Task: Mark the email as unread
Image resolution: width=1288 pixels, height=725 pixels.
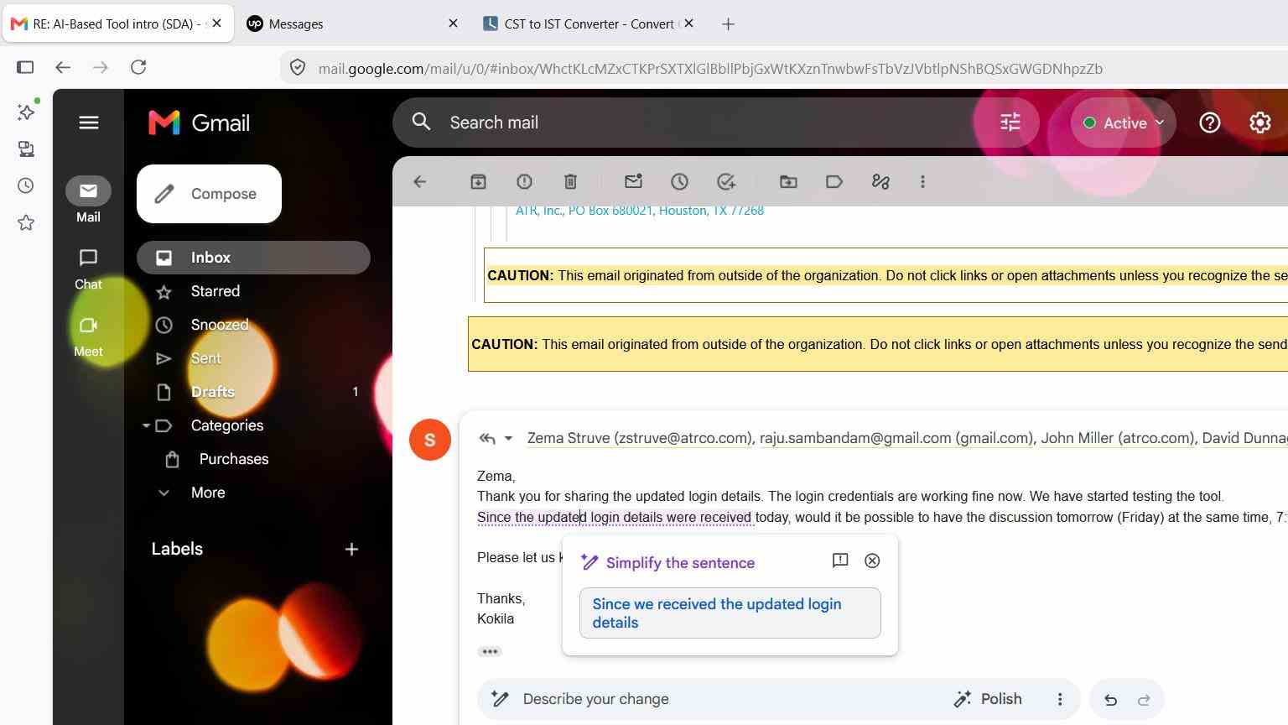Action: point(633,181)
